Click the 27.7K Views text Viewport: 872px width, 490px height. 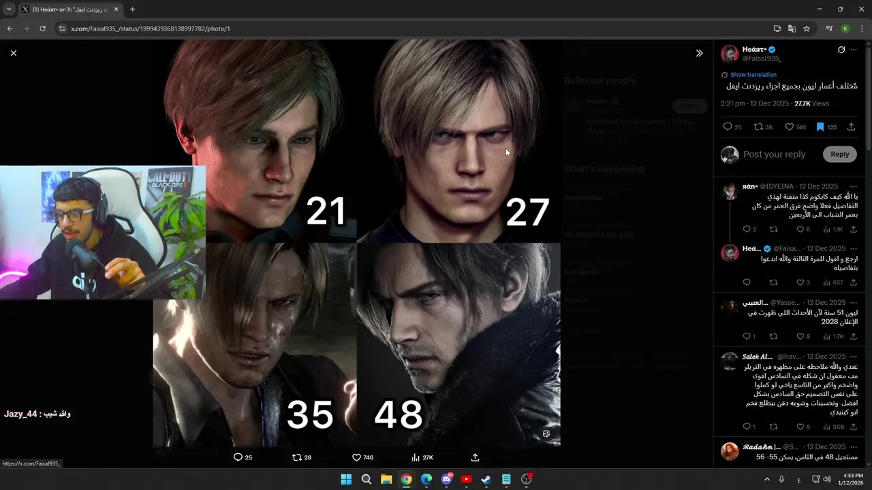812,103
